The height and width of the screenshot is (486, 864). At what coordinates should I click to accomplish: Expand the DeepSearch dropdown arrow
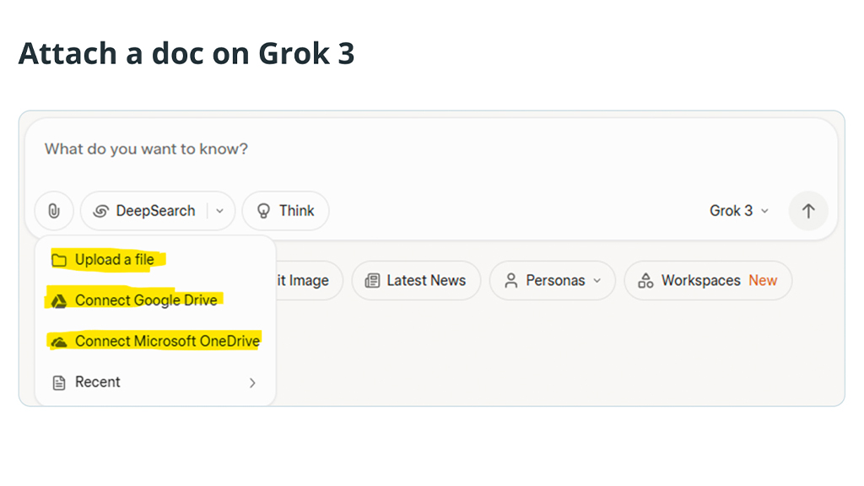(220, 210)
